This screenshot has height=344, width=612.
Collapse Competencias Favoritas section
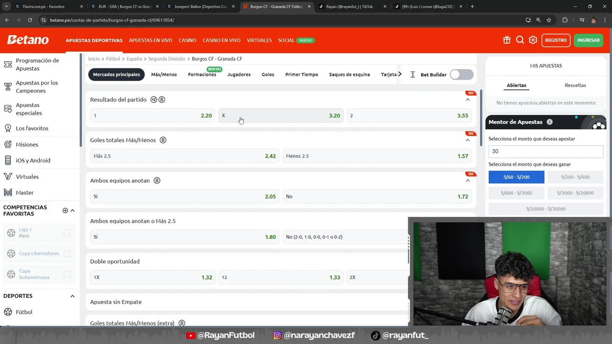click(x=73, y=211)
